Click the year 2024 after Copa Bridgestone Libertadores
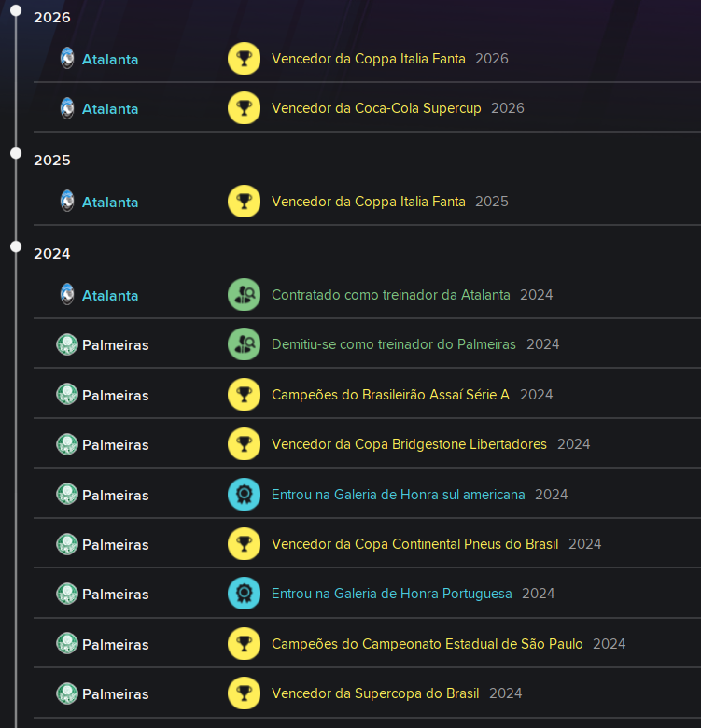Viewport: 701px width, 728px height. [574, 444]
